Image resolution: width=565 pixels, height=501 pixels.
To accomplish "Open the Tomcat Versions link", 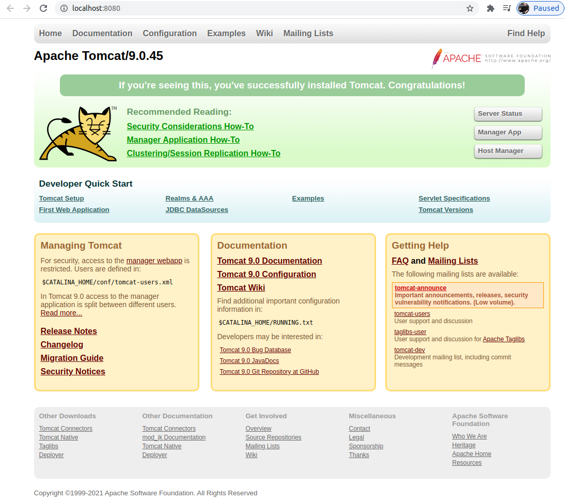I will click(446, 210).
